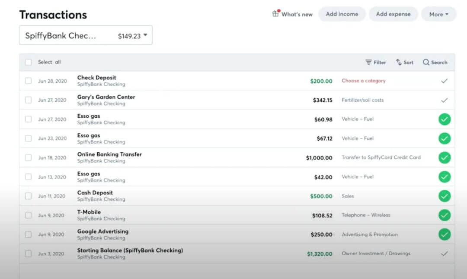Click the Add income button
The width and height of the screenshot is (467, 279).
point(342,14)
